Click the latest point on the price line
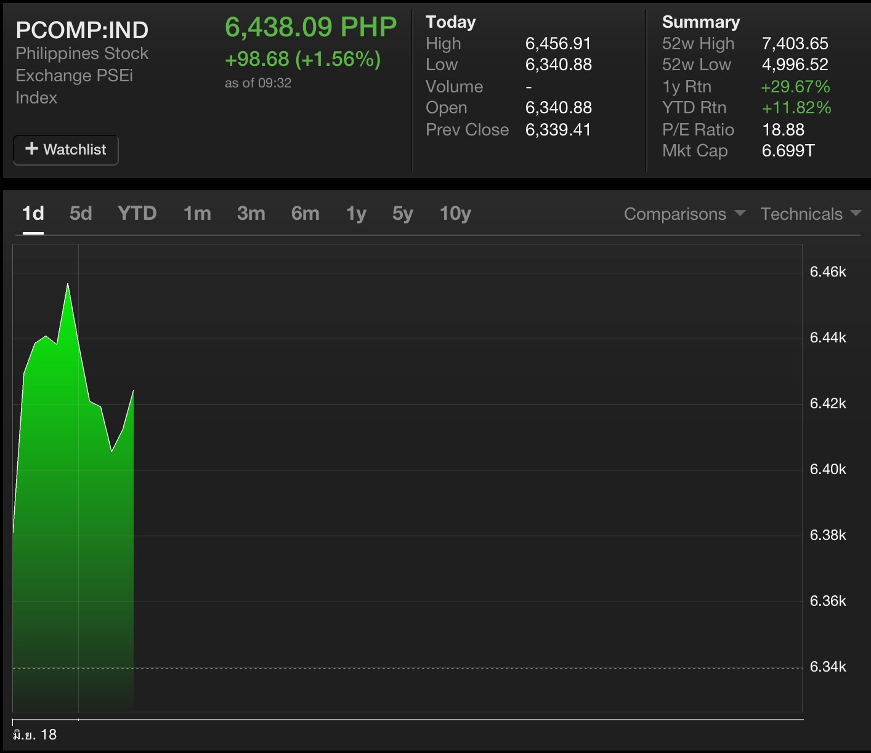This screenshot has height=753, width=871. coord(133,390)
